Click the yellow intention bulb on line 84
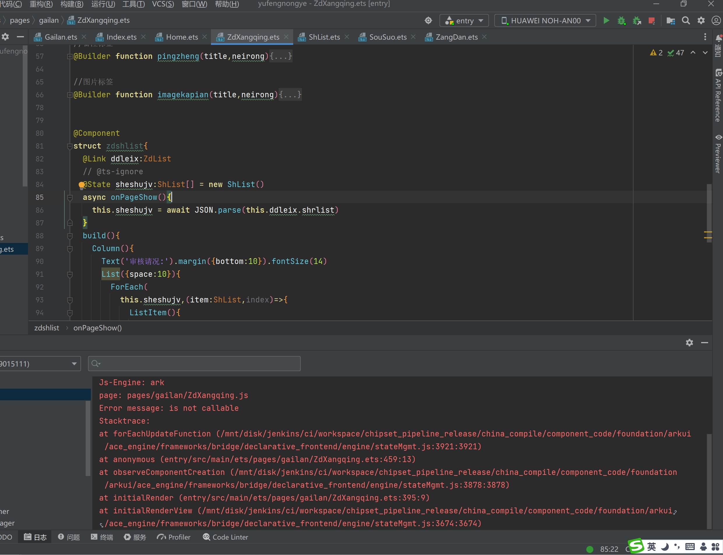Viewport: 723px width, 555px height. (81, 185)
